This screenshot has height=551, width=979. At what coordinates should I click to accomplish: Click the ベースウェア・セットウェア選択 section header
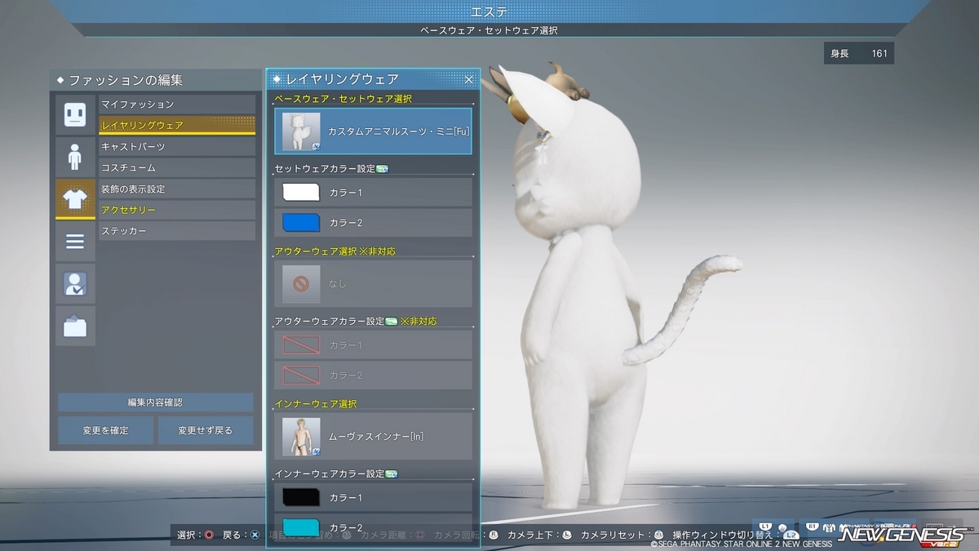[343, 99]
